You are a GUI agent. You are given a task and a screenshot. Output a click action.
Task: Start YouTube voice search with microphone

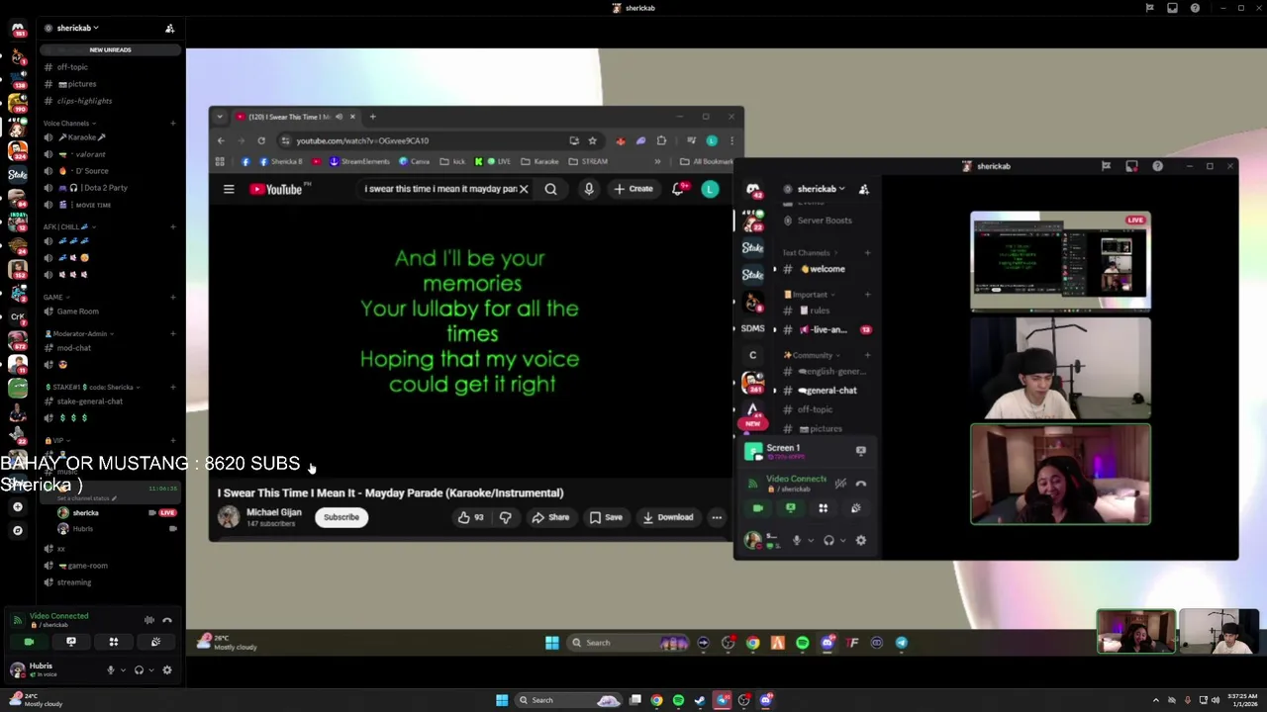click(589, 189)
